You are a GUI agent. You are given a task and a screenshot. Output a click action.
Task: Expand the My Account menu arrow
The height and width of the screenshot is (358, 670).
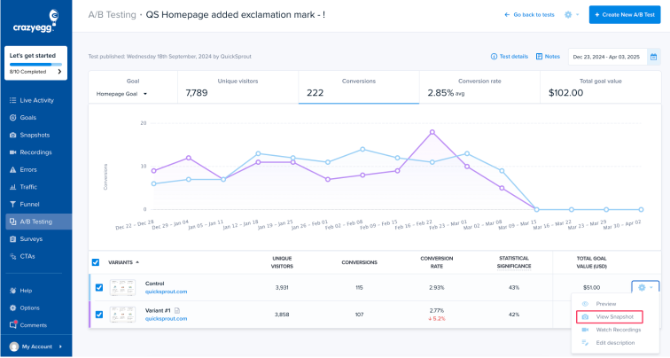60,346
